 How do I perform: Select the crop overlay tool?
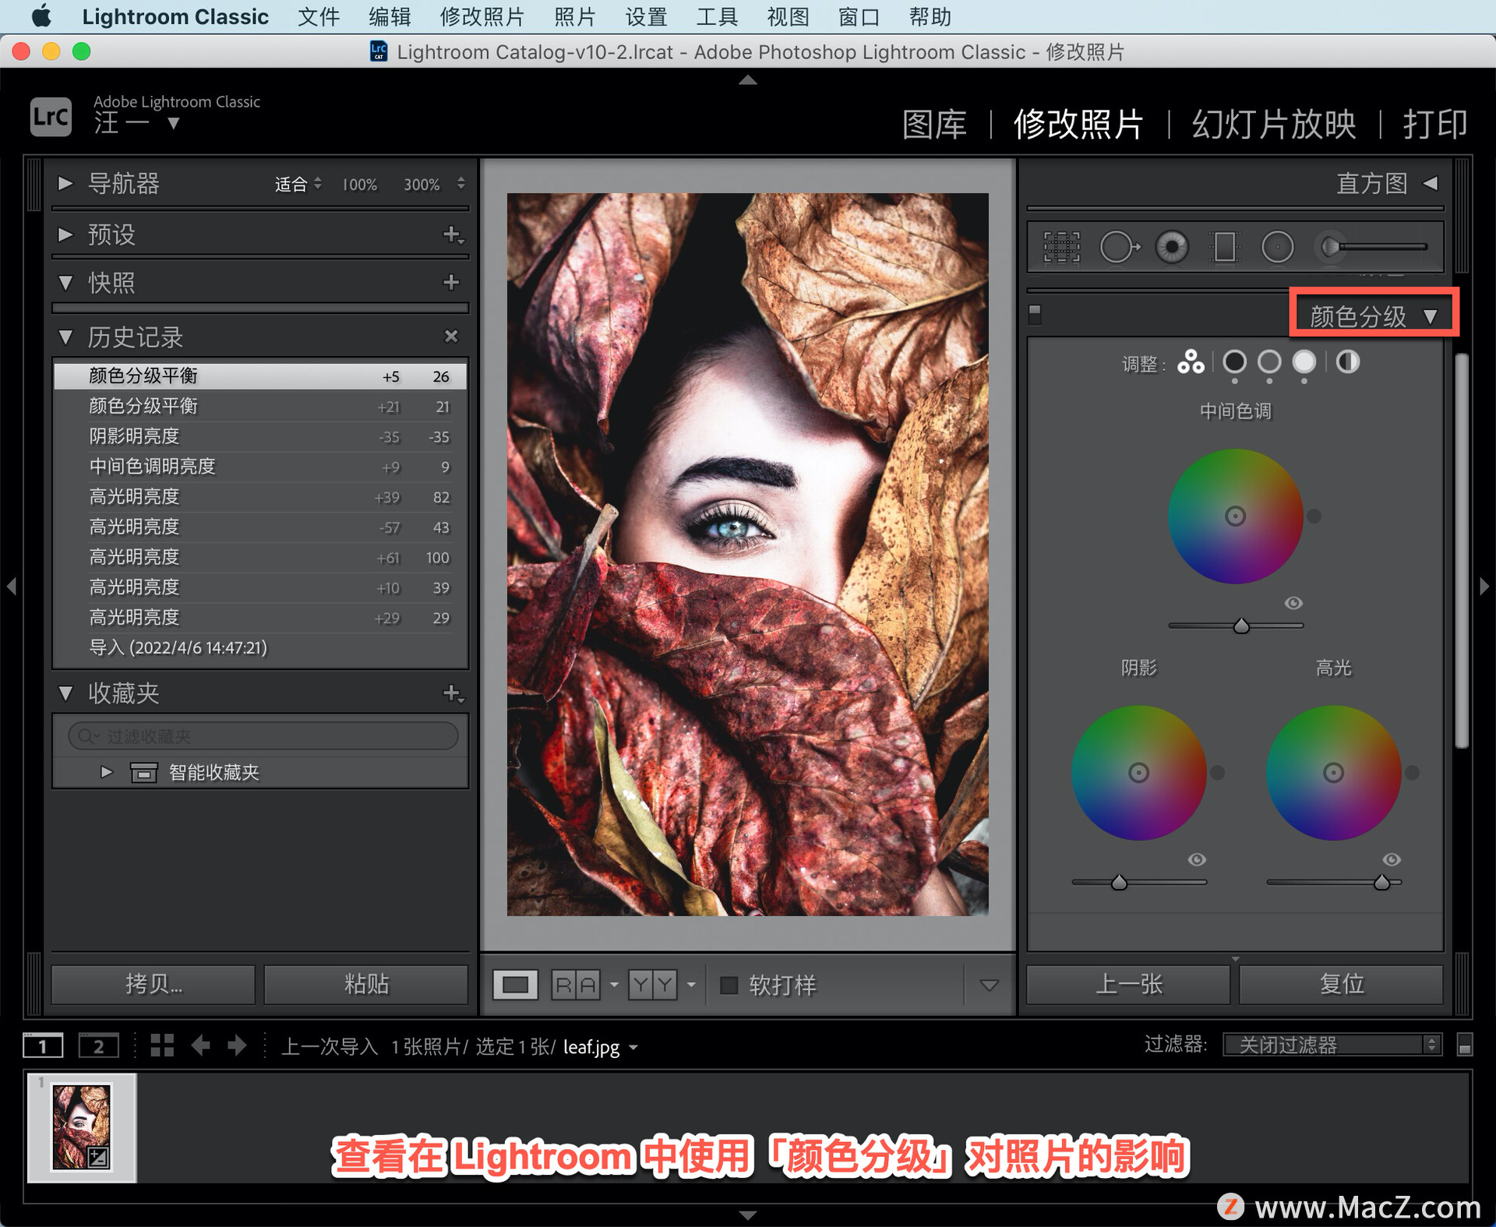(x=1061, y=247)
